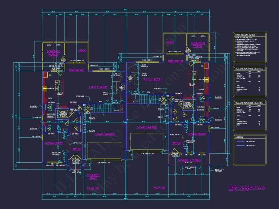Click the LEGEND heading

(x=239, y=137)
